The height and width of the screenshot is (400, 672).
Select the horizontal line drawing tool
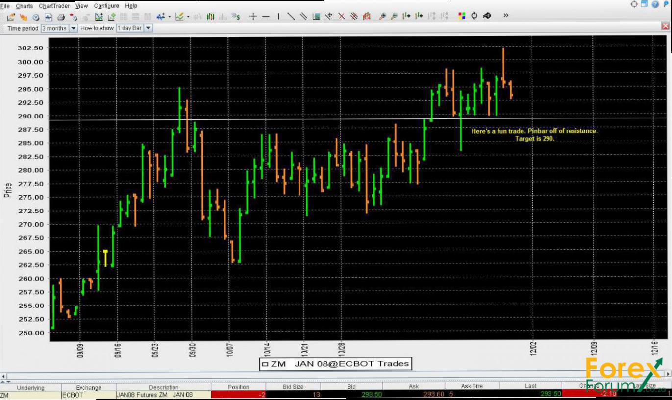(x=266, y=17)
